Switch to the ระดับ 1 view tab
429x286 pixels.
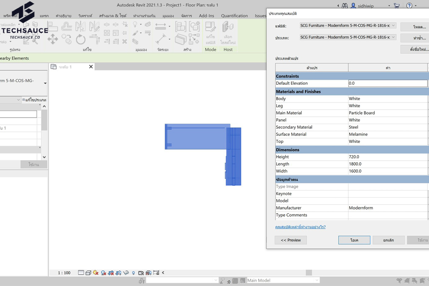[65, 67]
